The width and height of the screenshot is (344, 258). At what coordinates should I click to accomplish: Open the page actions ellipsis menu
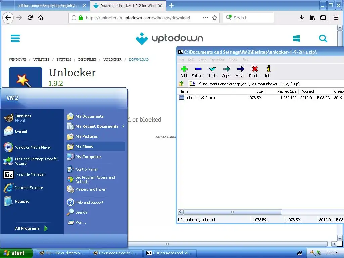205,18
